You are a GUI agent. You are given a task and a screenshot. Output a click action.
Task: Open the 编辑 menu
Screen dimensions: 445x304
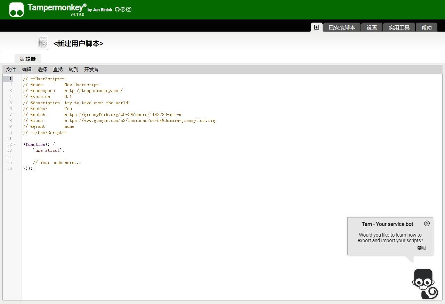(26, 69)
